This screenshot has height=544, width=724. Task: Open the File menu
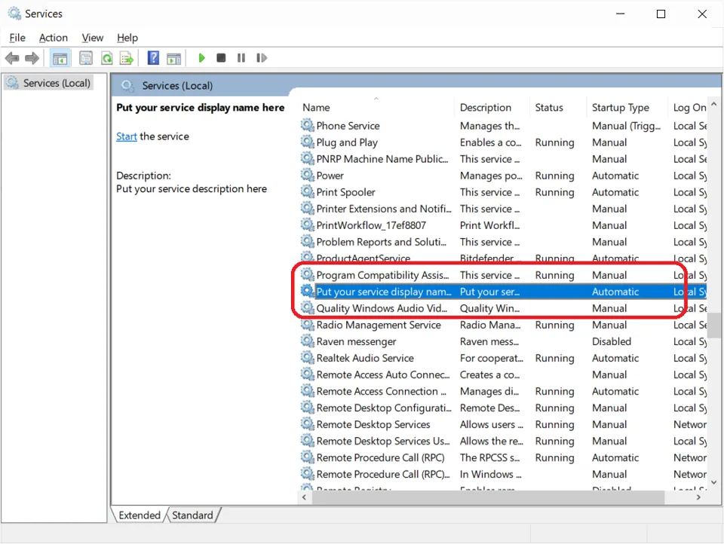(17, 38)
